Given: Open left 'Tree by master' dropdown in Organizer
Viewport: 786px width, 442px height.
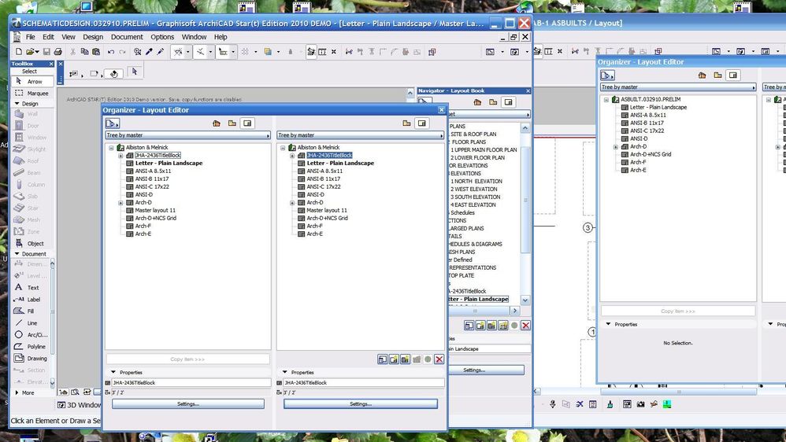Looking at the screenshot, I should (188, 135).
